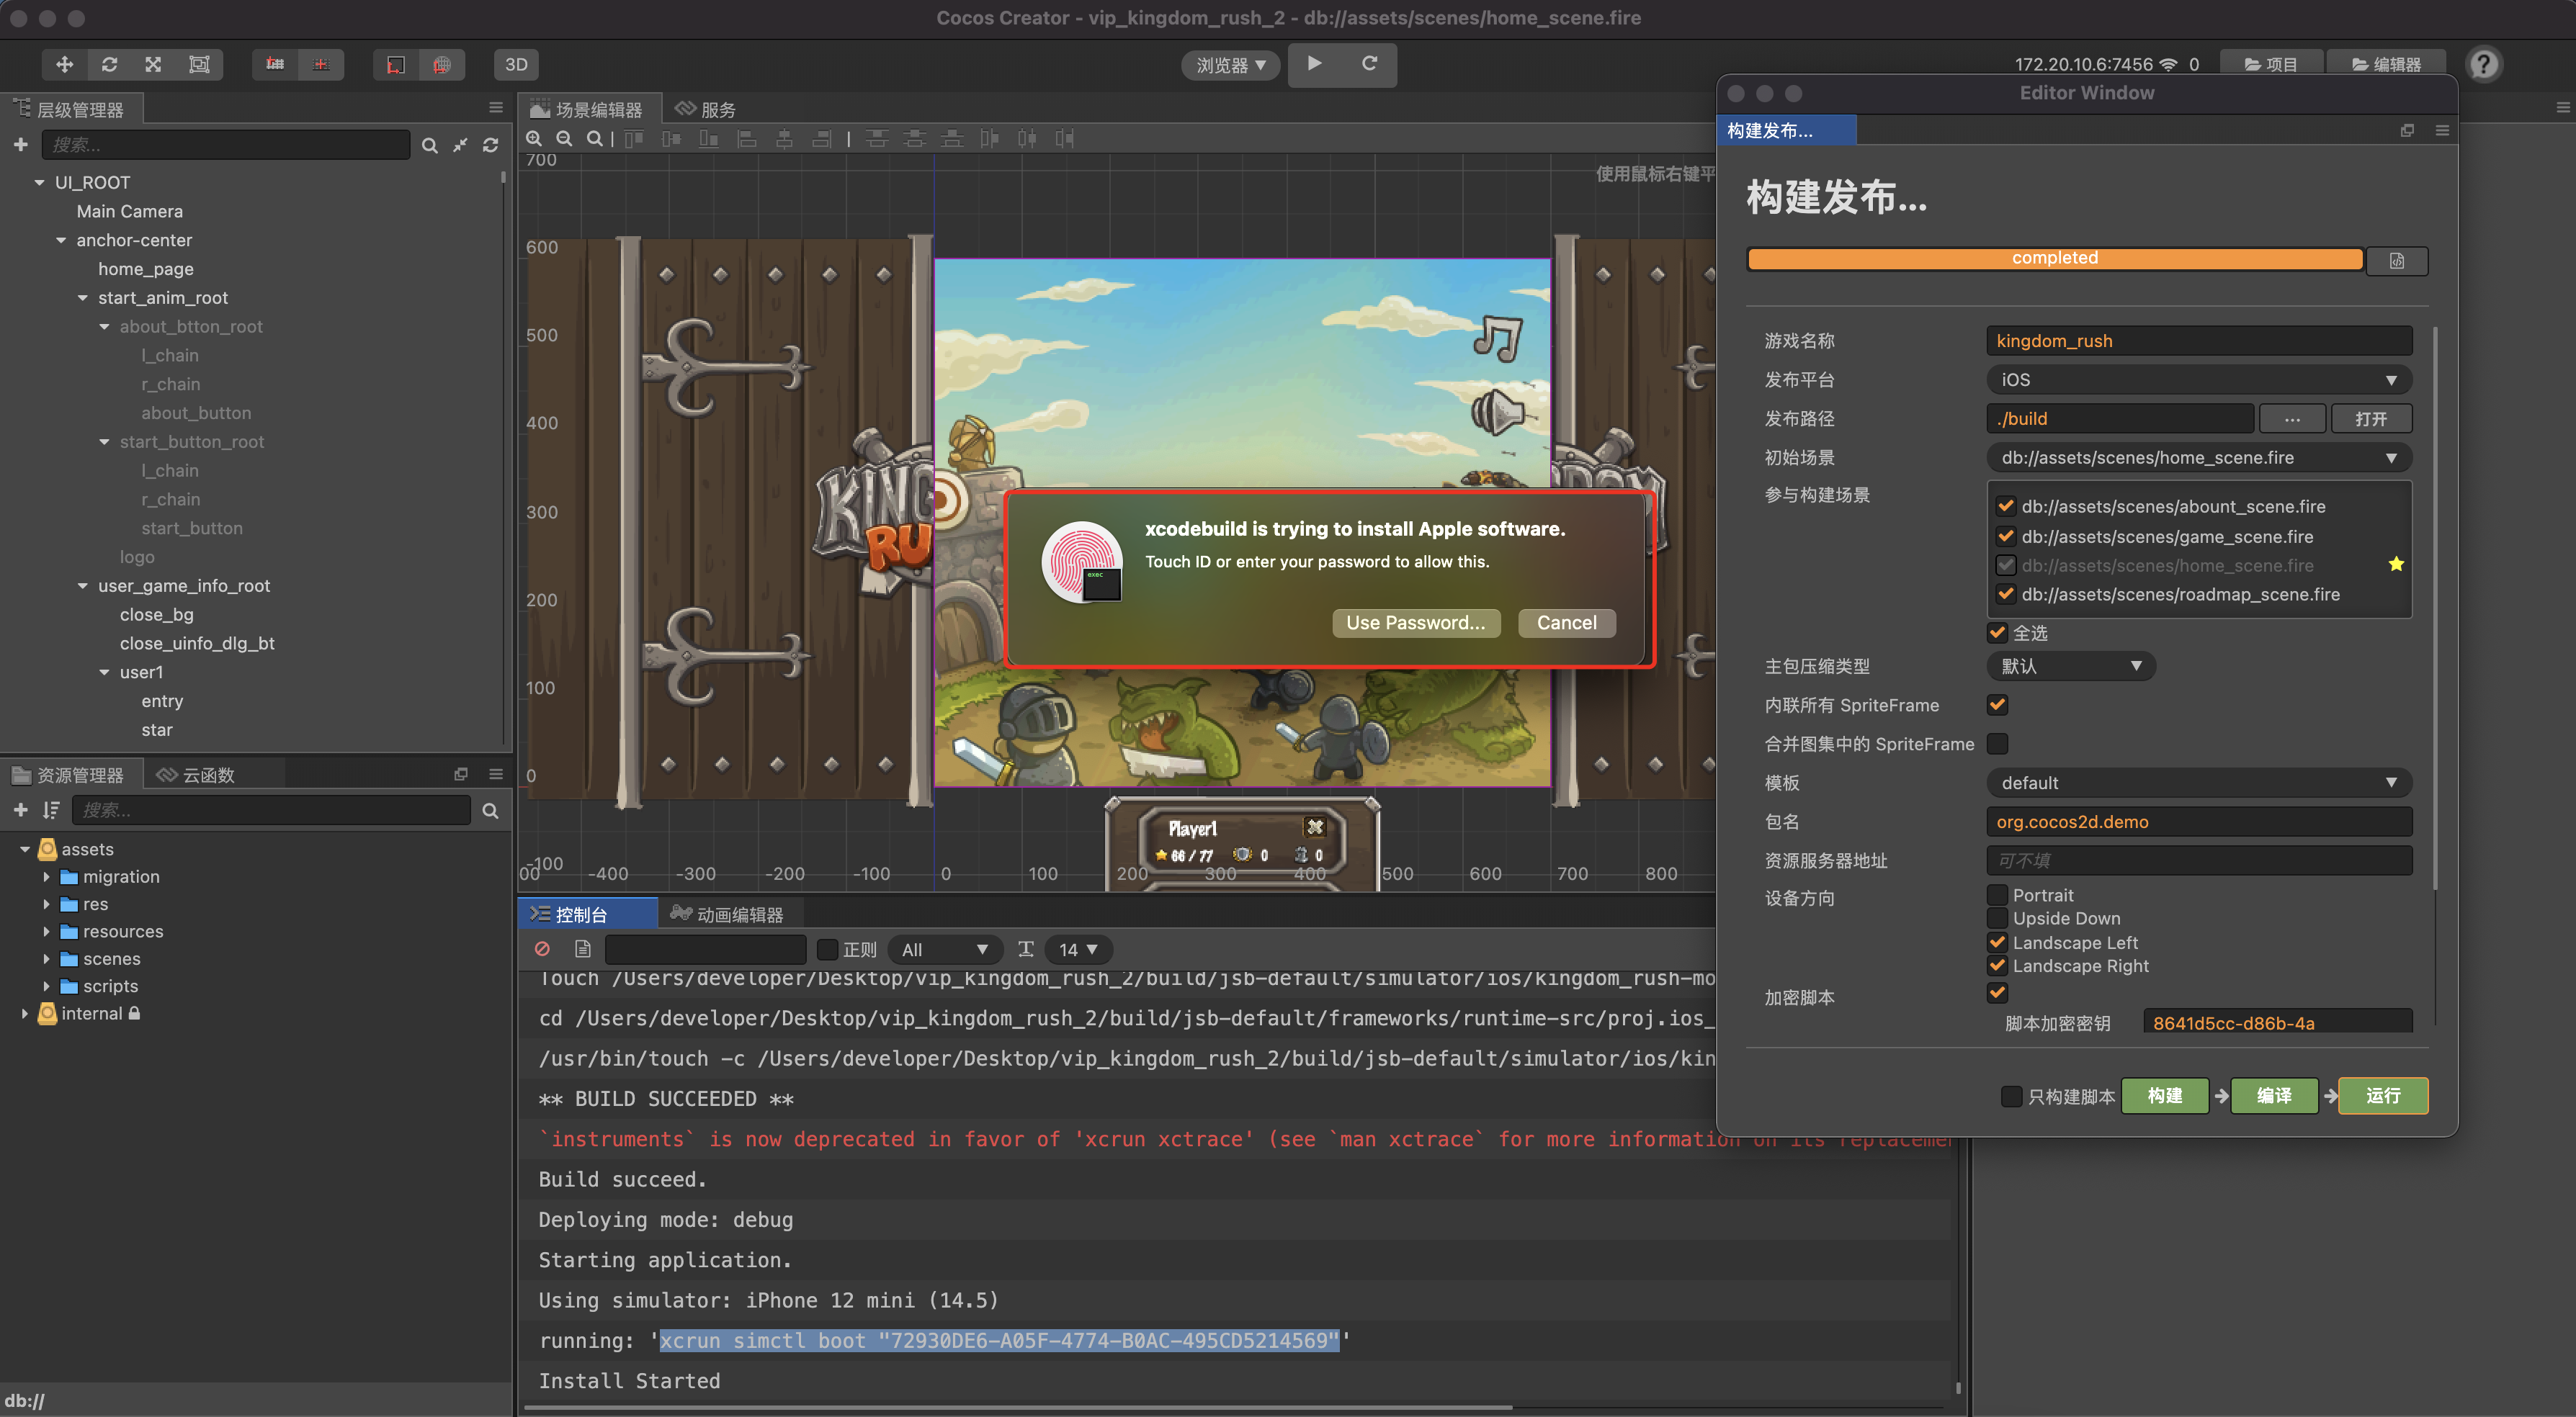This screenshot has width=2576, height=1417.
Task: Click Cancel in the xcodebuild dialog
Action: 1566,623
